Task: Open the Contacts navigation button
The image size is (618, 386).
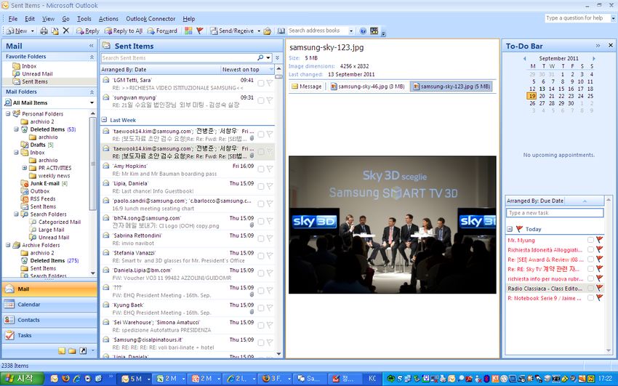Action: 49,320
